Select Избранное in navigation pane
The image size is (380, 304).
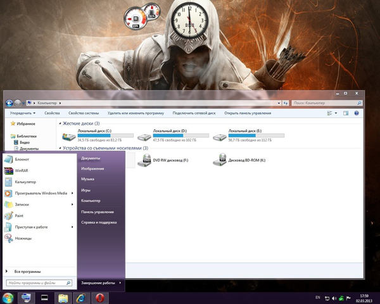(x=23, y=124)
